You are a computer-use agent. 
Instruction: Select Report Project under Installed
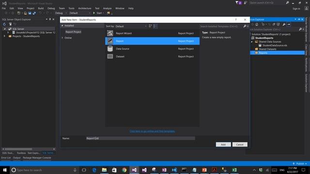73,32
